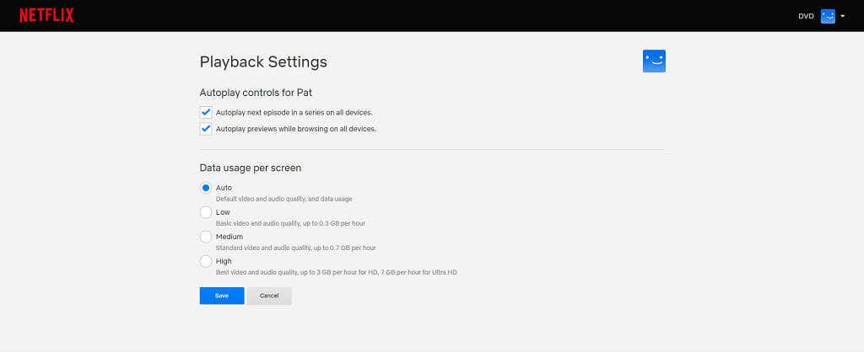This screenshot has height=352, width=864.
Task: Select the Low data usage radio button
Action: click(206, 212)
